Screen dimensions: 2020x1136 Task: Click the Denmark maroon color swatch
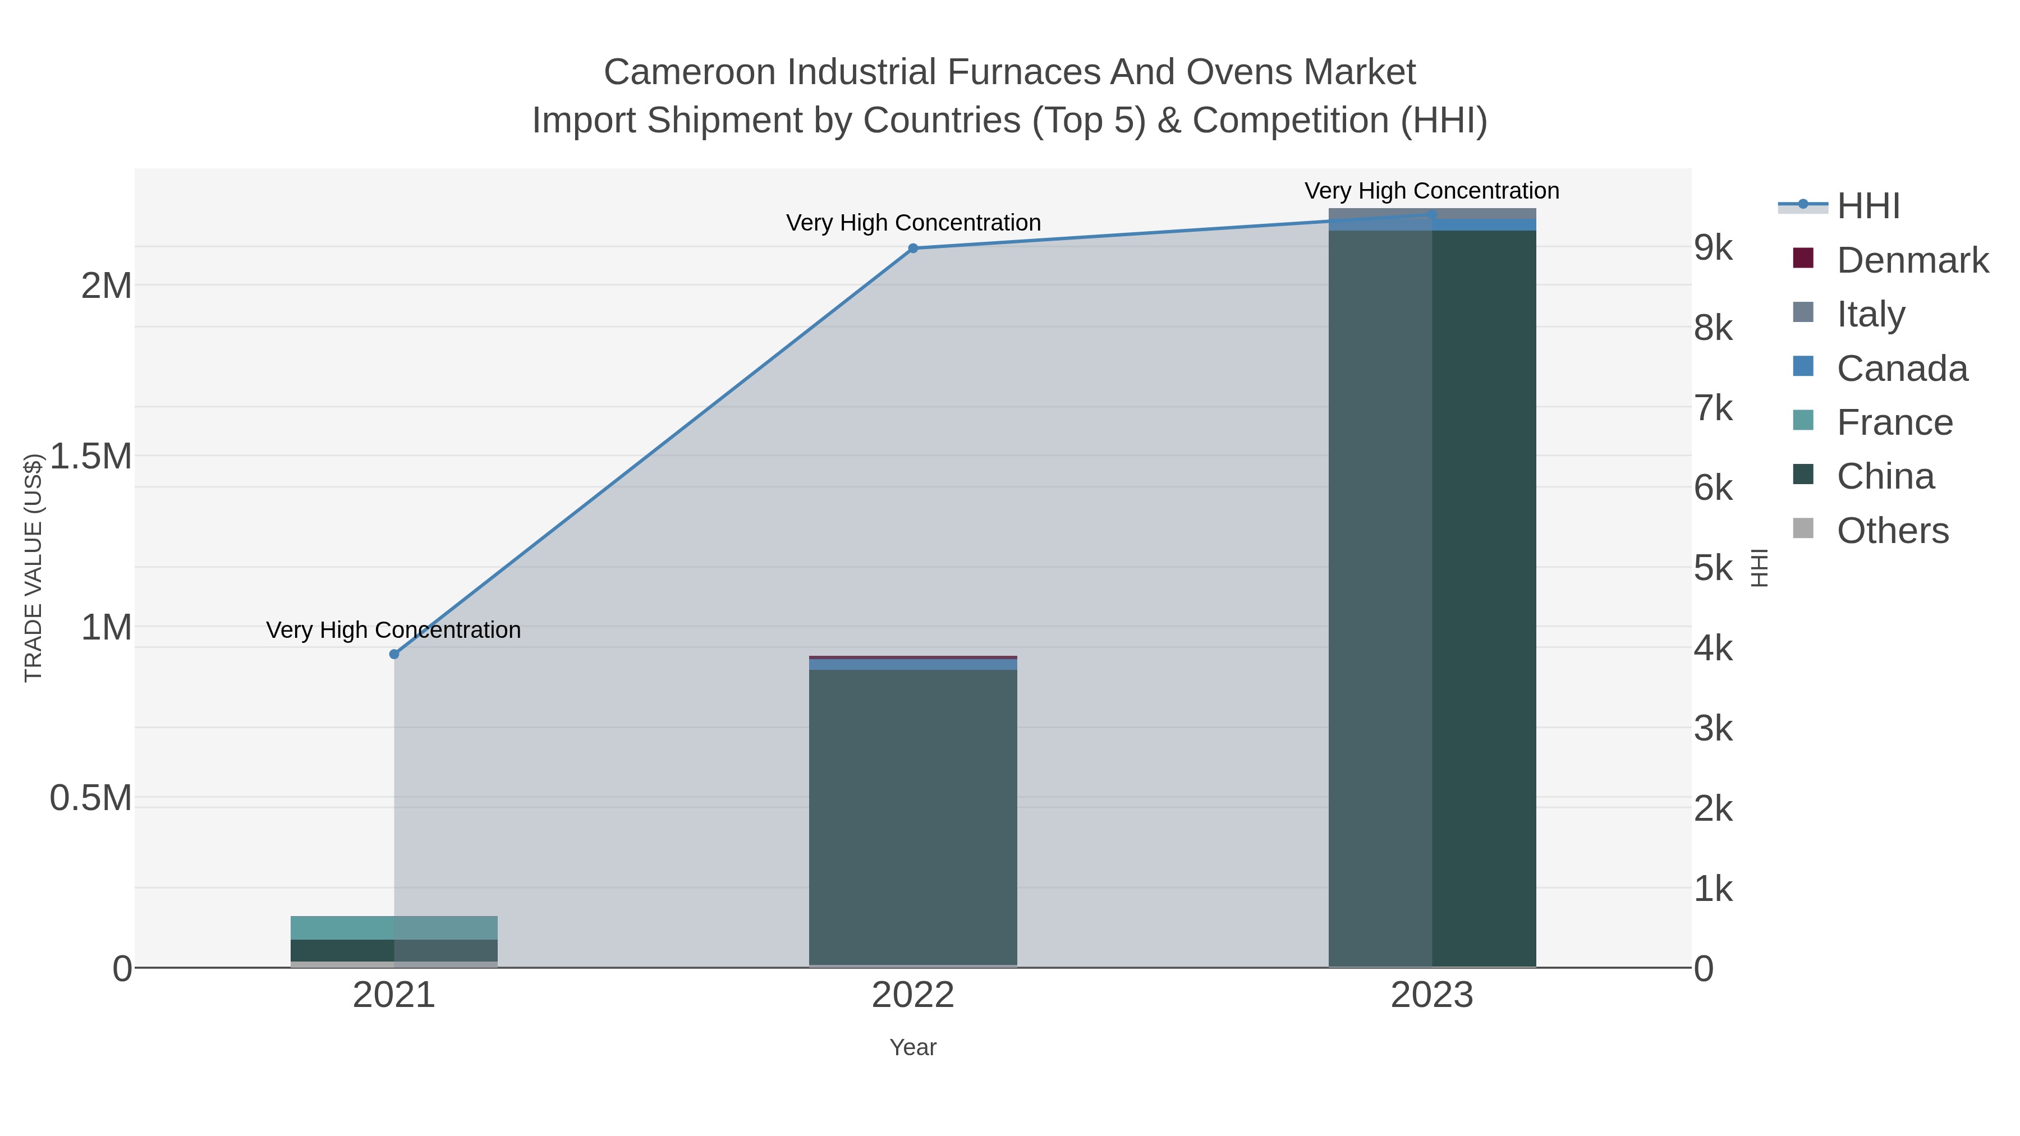[x=1803, y=258]
